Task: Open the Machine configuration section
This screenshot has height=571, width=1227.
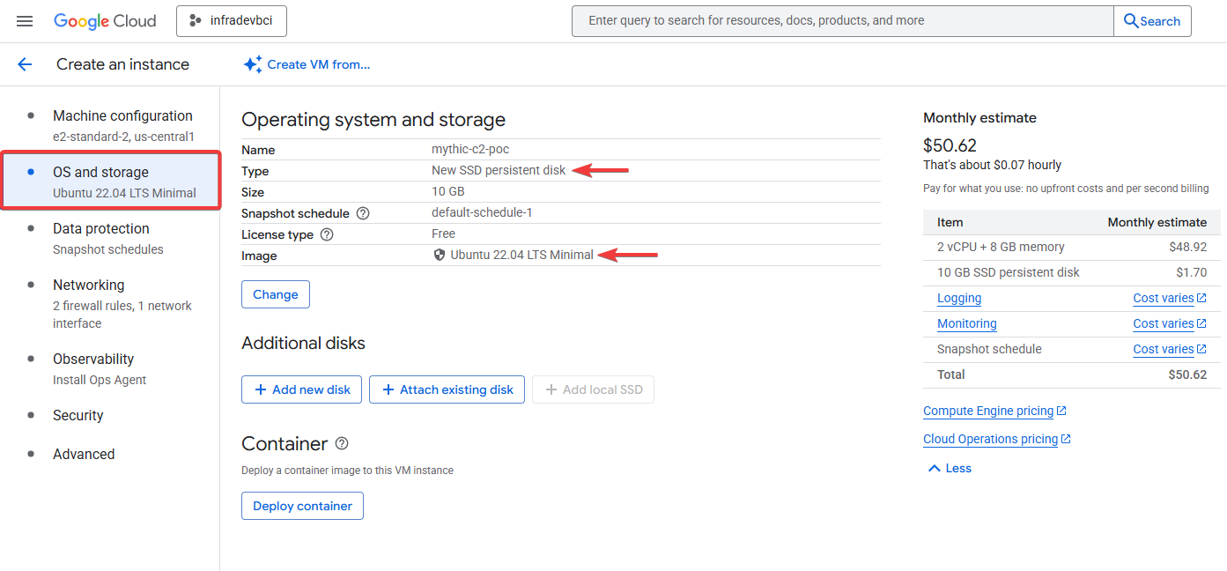Action: tap(110, 125)
